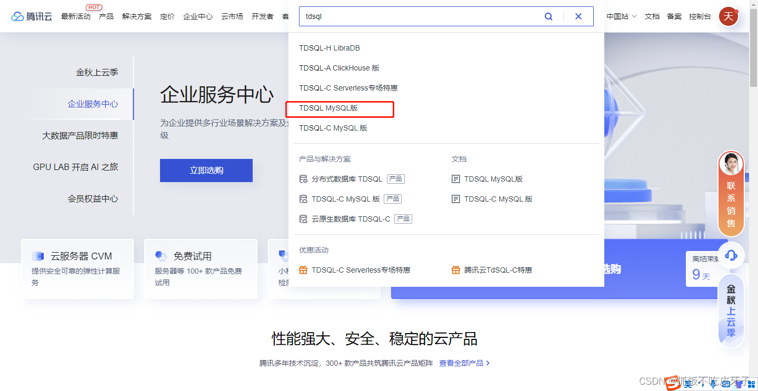The height and width of the screenshot is (391, 758).
Task: Open the 中国站 region dropdown
Action: (x=621, y=16)
